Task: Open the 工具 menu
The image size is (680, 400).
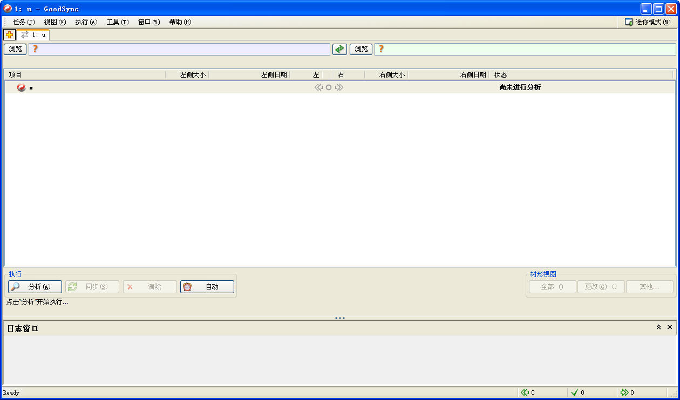Action: pyautogui.click(x=117, y=22)
